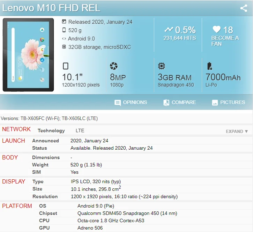Click the display size tablet icon

[x=66, y=66]
